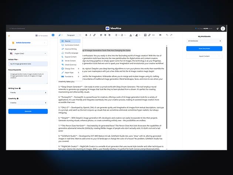Open the AI magic wand tools icon
This screenshot has height=175, width=233.
pos(60,35)
